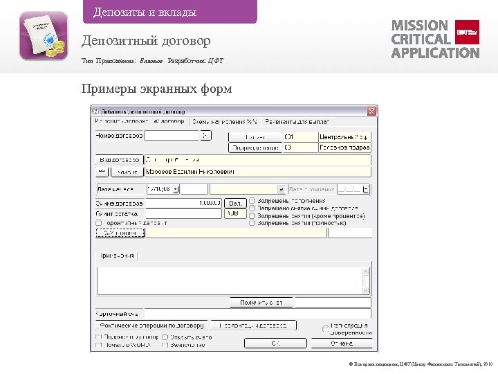Select the Примечания tab
This screenshot has height=374, width=498.
pyautogui.click(x=117, y=256)
